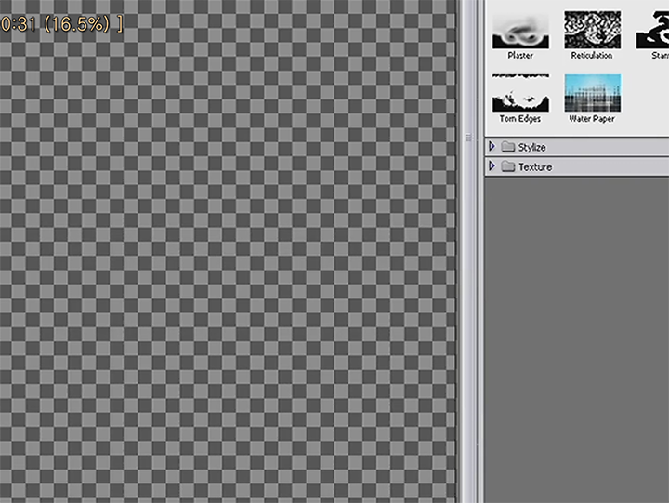Click empty gray area below Texture

click(x=576, y=335)
